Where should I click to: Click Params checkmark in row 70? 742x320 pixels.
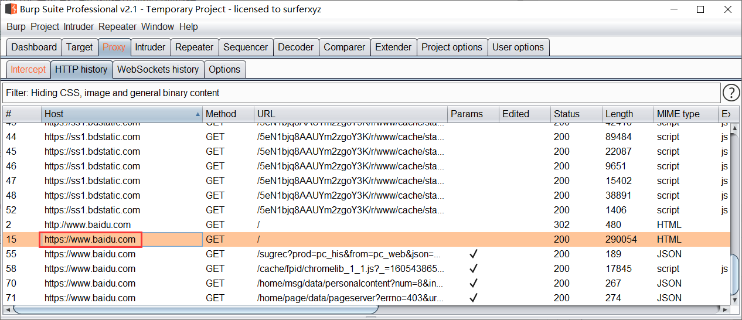(474, 283)
